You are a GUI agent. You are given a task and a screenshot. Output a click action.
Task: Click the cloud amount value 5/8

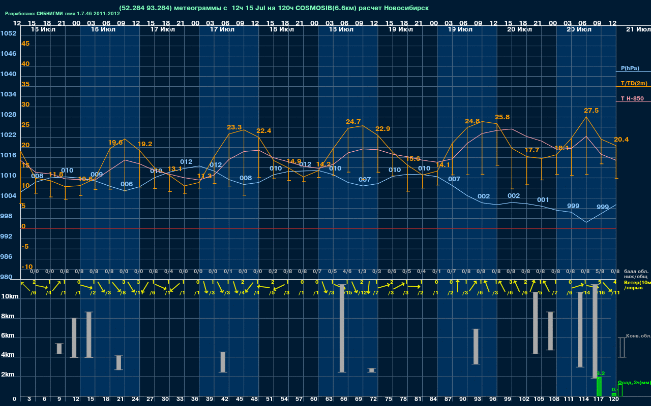[600, 272]
